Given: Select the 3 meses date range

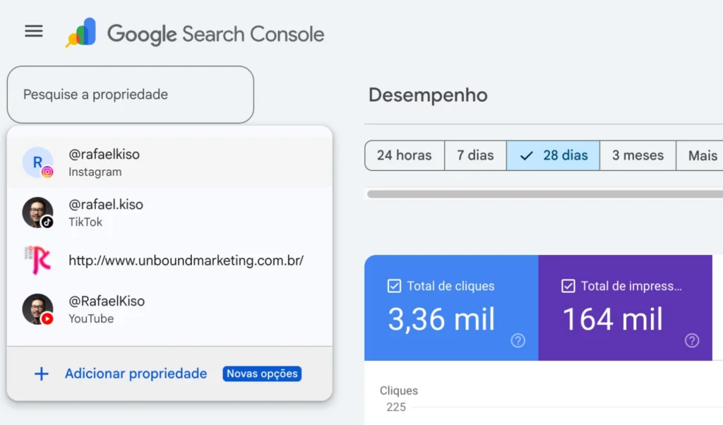Looking at the screenshot, I should (638, 155).
